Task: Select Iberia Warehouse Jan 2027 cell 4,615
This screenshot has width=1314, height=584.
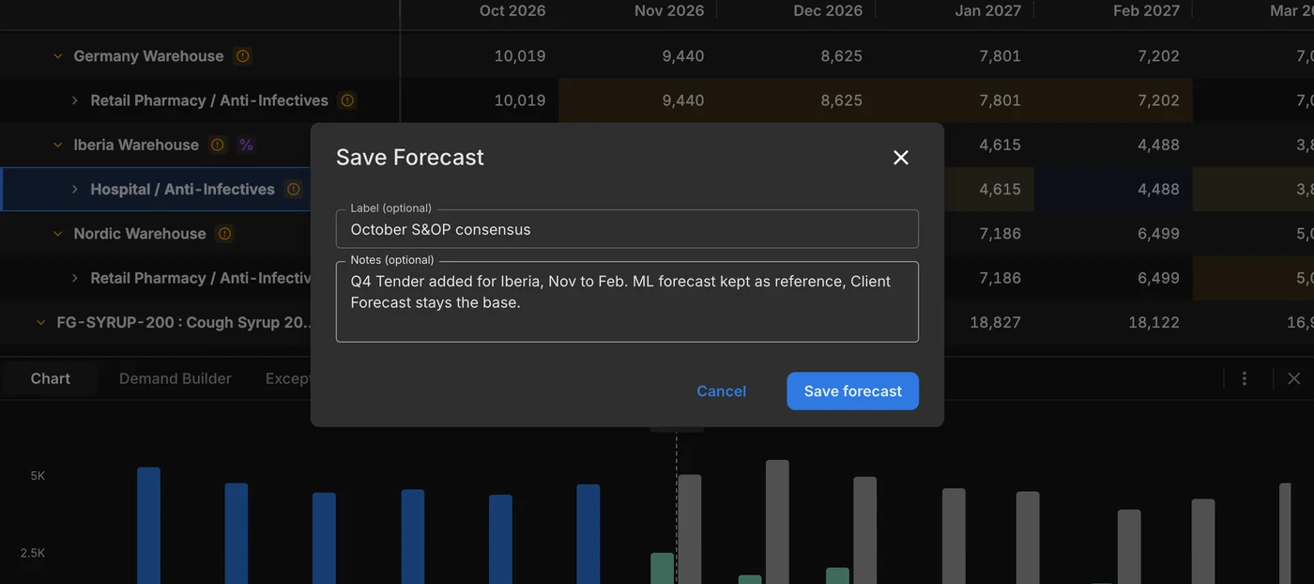Action: click(1001, 145)
